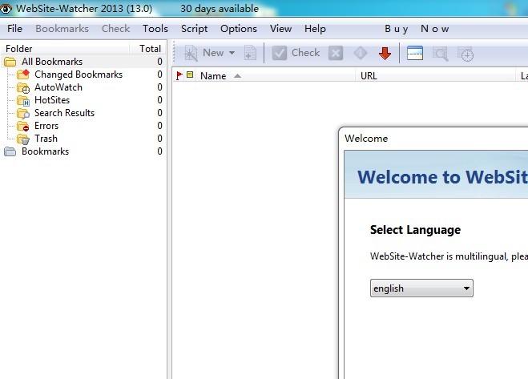This screenshot has height=379, width=528.
Task: Click the AutoWatch clock toolbar icon
Action: click(466, 54)
